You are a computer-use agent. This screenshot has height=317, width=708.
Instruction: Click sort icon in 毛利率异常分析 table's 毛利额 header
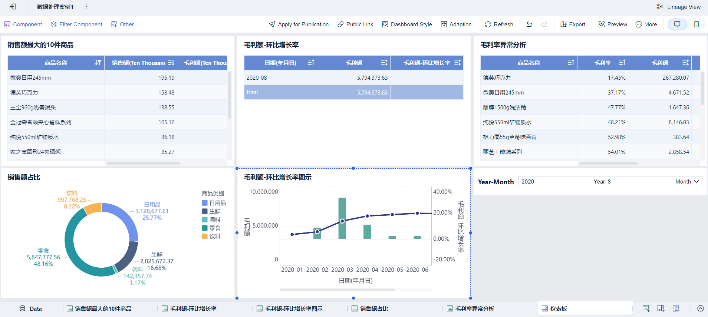[686, 63]
